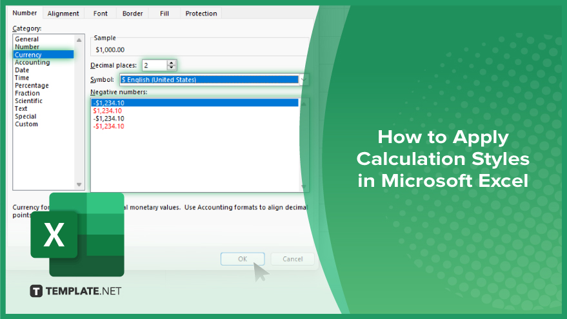
Task: Pick Fraction category
Action: coord(27,93)
